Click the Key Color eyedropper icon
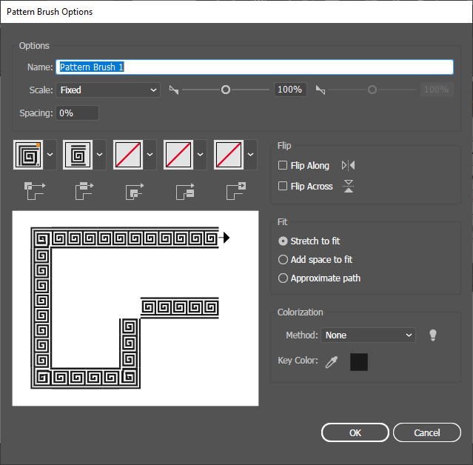 coord(332,361)
